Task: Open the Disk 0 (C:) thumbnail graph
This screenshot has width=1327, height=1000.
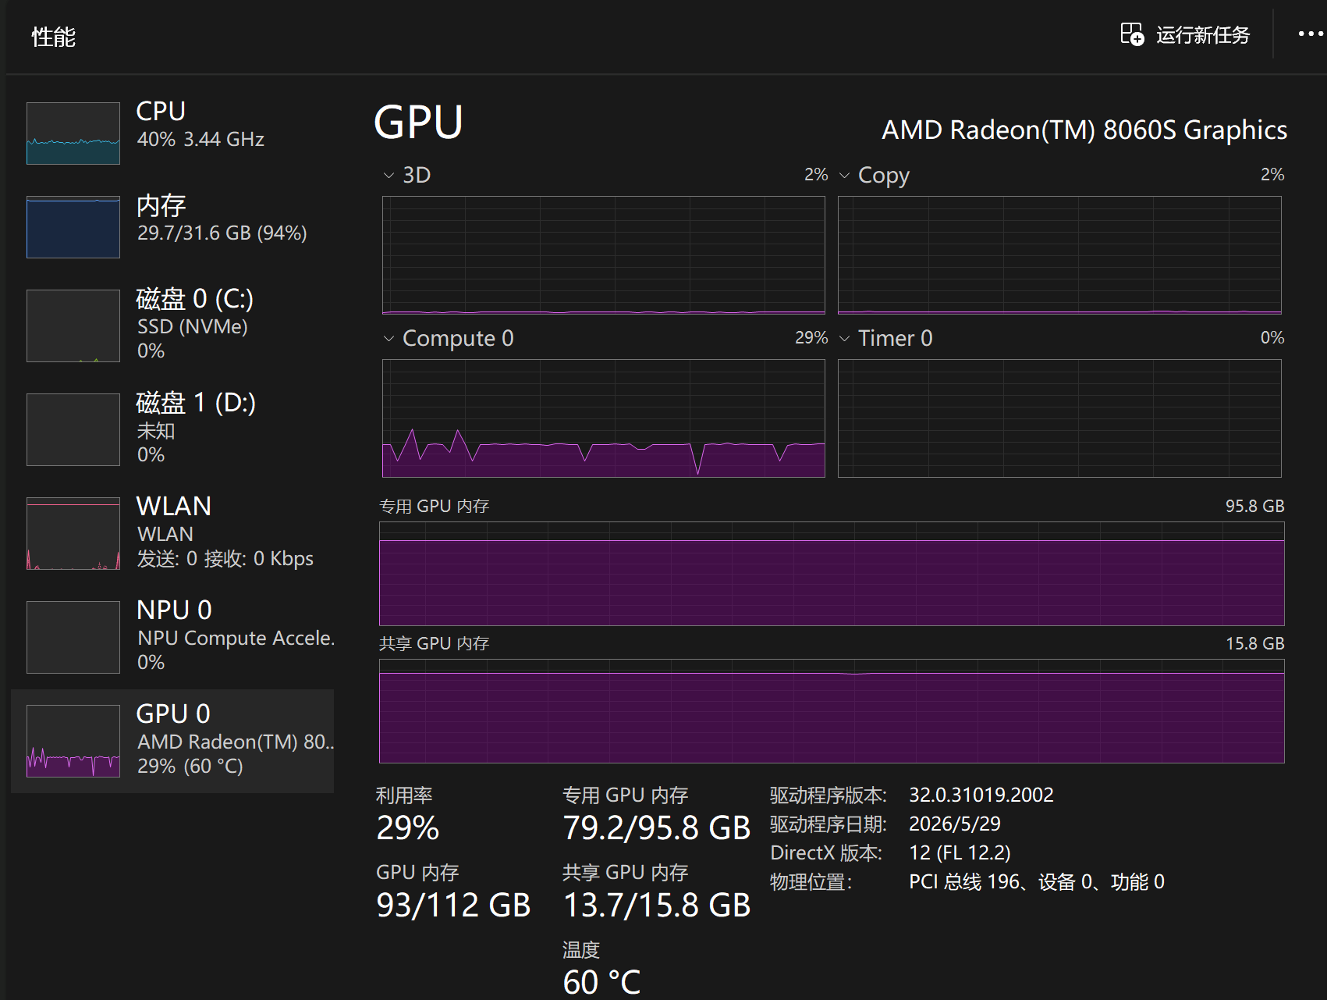Action: coord(73,326)
